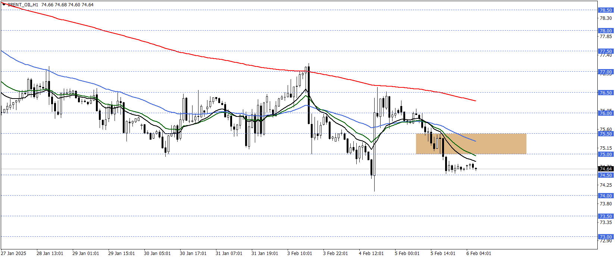This screenshot has width=616, height=258.
Task: Click the 77.85 price scale value
Action: [x=606, y=36]
